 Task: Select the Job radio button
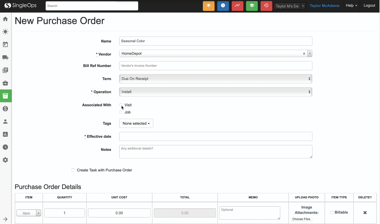(121, 112)
